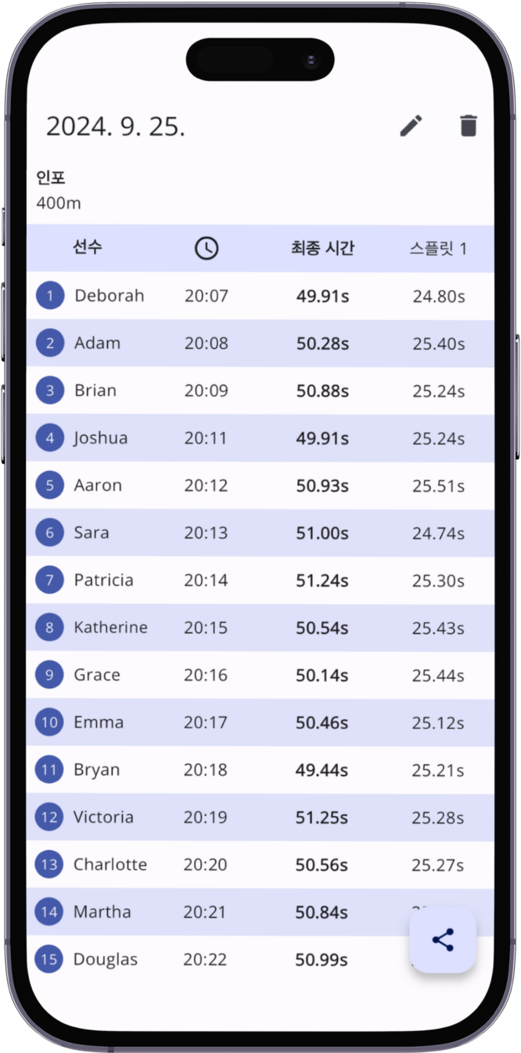Tap the trash delete icon
The image size is (521, 1053).
point(469,126)
